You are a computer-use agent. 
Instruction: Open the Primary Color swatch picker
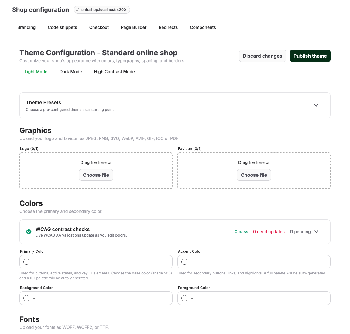pos(26,262)
